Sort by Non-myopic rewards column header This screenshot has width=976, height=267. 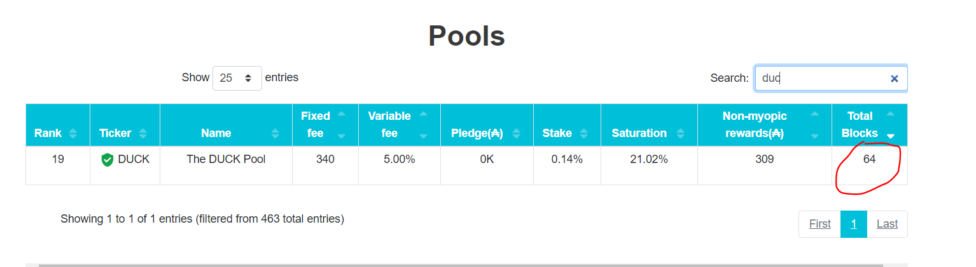(755, 124)
